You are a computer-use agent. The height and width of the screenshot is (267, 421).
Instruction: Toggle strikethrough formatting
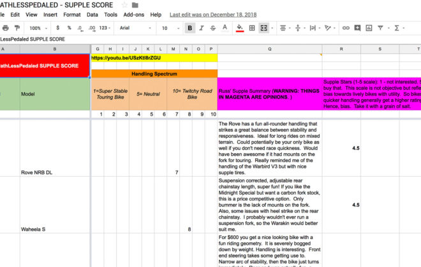point(214,28)
